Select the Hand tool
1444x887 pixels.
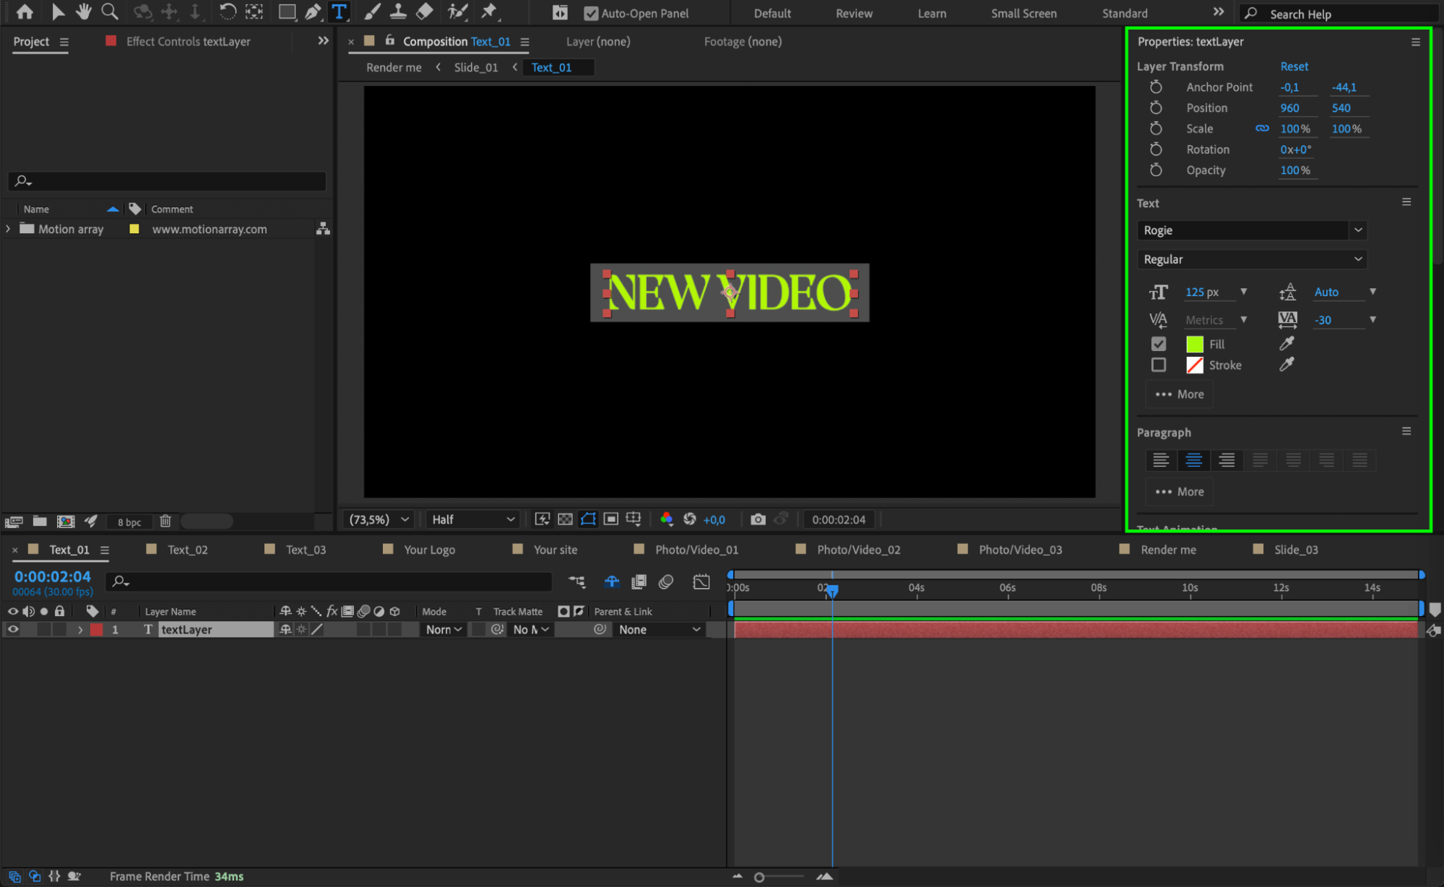click(x=84, y=12)
